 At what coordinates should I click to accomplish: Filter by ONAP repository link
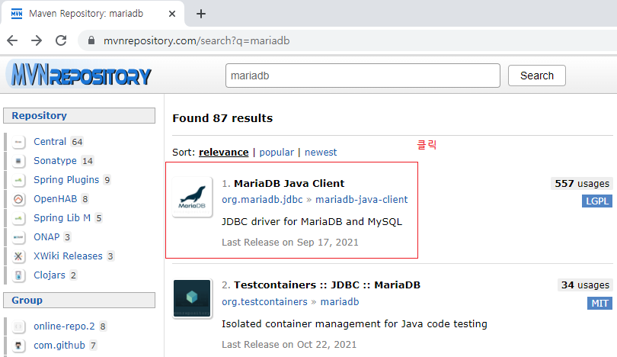click(46, 236)
